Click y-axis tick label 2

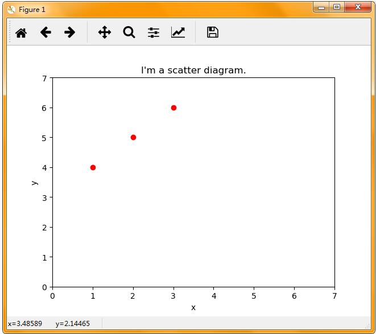[44, 228]
